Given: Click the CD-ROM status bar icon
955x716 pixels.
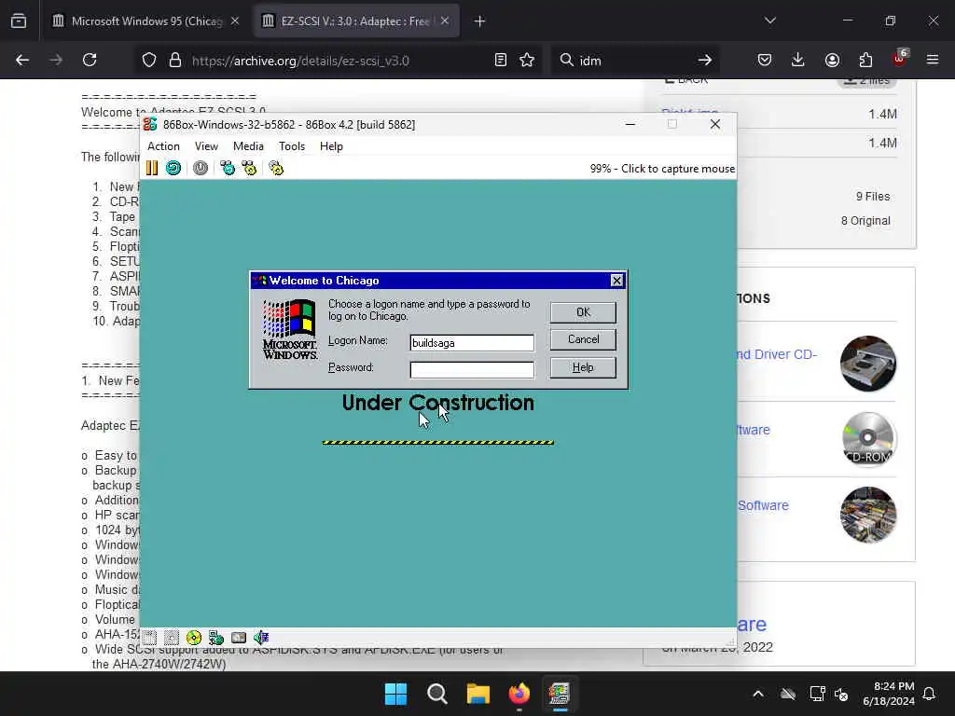Looking at the screenshot, I should 194,638.
